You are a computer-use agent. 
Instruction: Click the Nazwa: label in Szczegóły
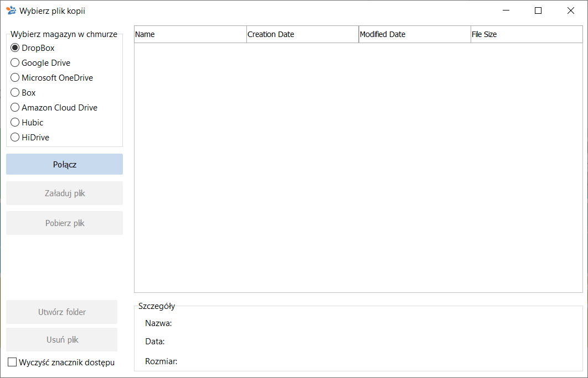(158, 323)
